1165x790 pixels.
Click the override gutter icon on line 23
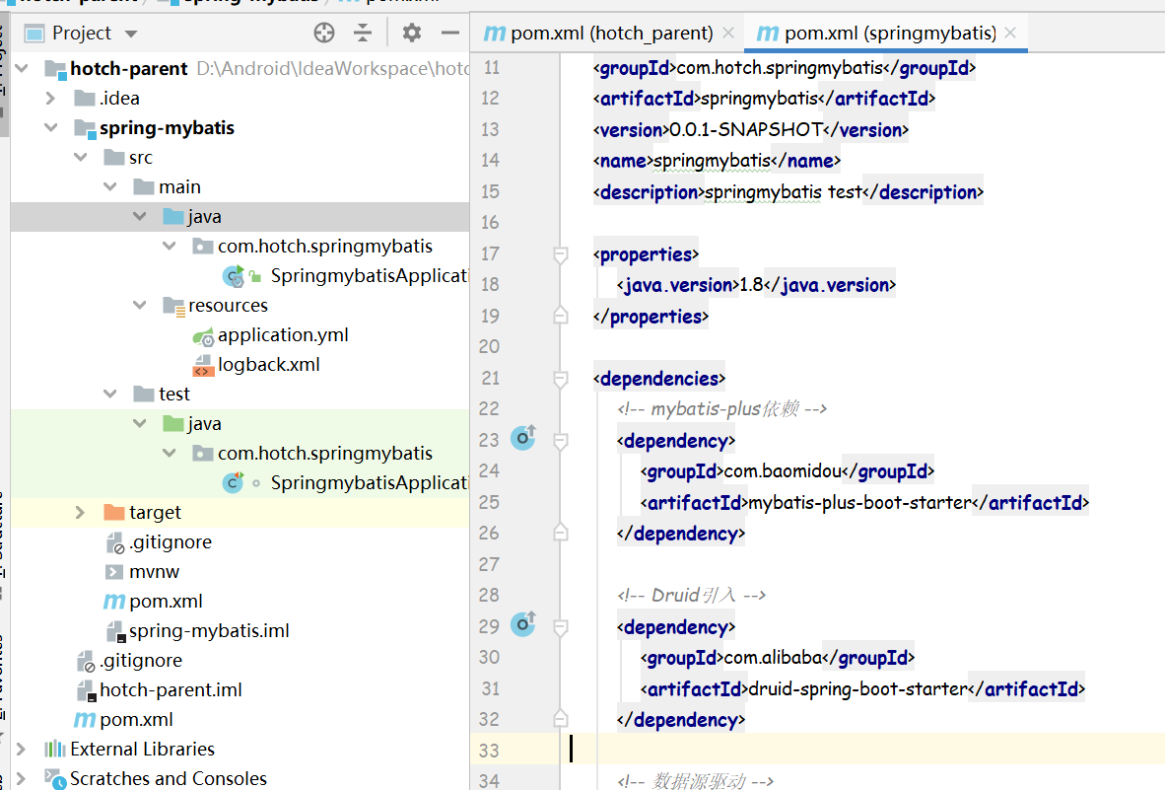click(x=523, y=438)
